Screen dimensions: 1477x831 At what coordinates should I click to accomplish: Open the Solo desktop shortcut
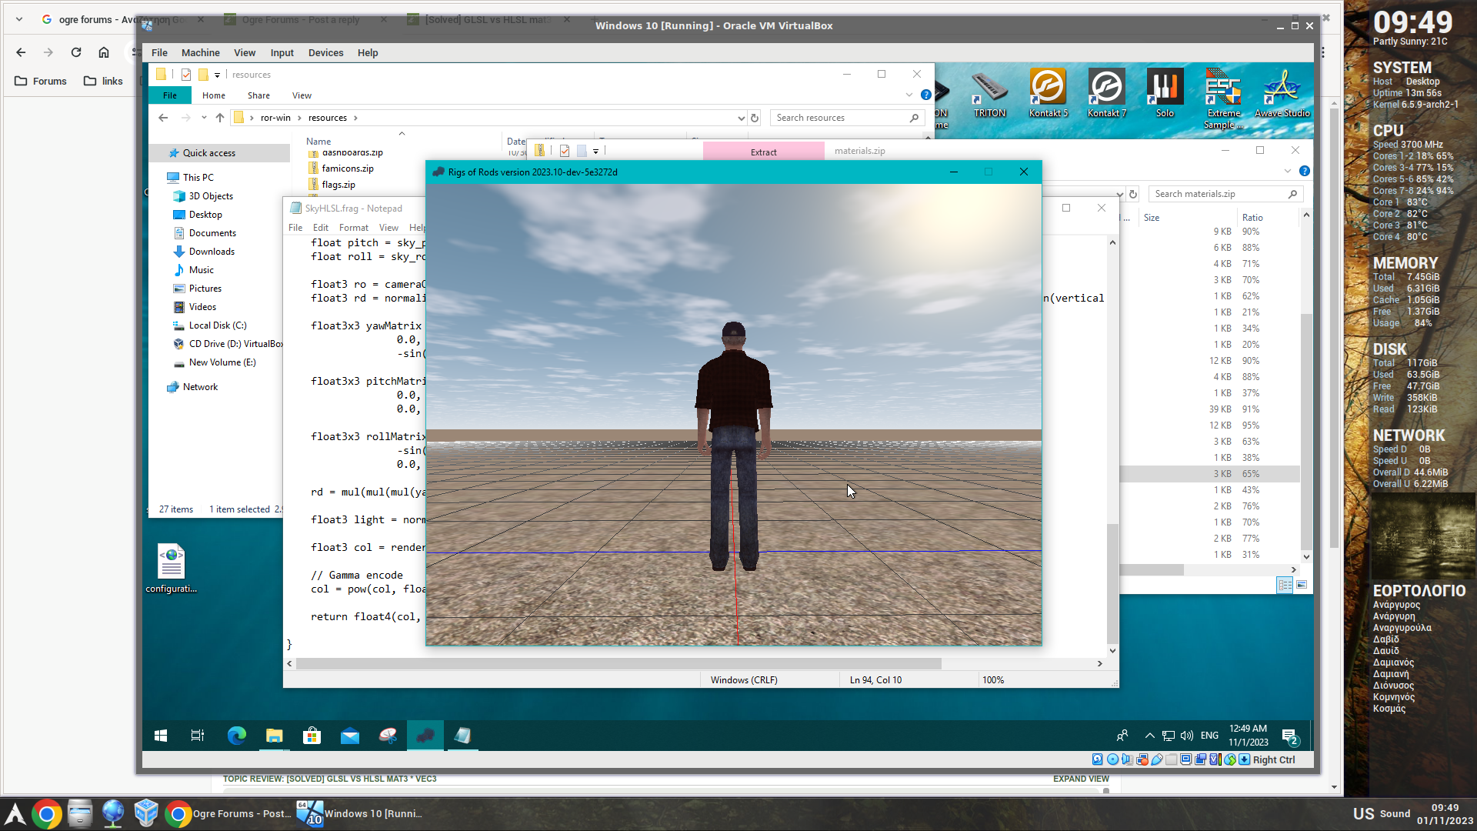point(1165,93)
